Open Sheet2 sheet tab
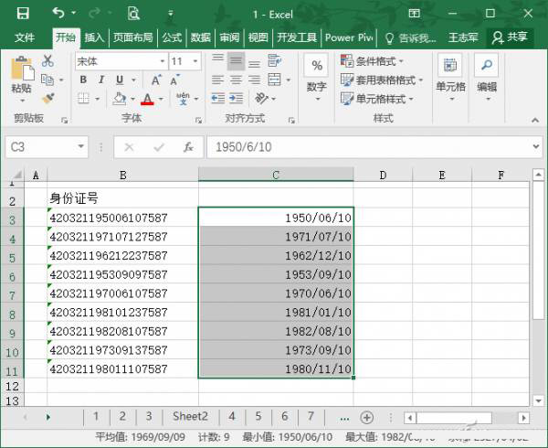The image size is (548, 448). pyautogui.click(x=191, y=417)
